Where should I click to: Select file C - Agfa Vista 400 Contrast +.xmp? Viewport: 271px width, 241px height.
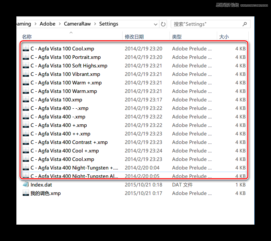69,142
